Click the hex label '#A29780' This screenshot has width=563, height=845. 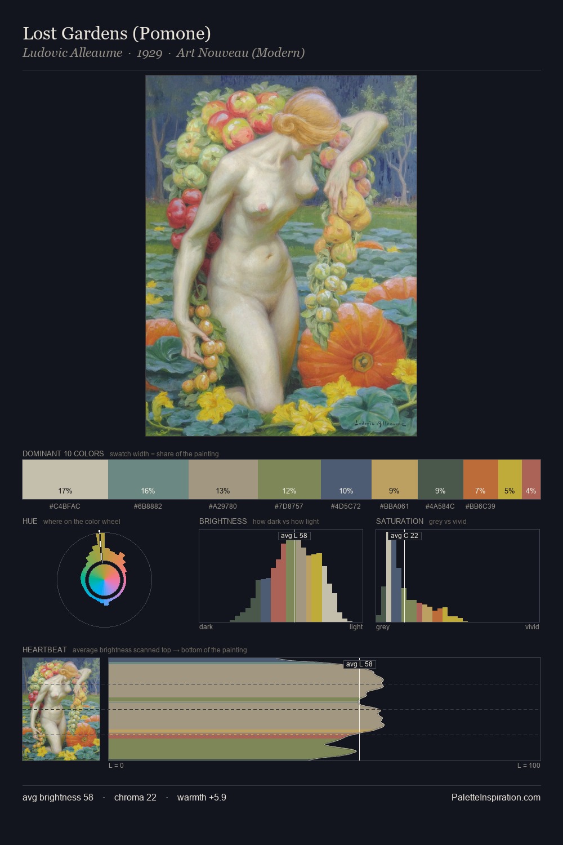(x=223, y=506)
